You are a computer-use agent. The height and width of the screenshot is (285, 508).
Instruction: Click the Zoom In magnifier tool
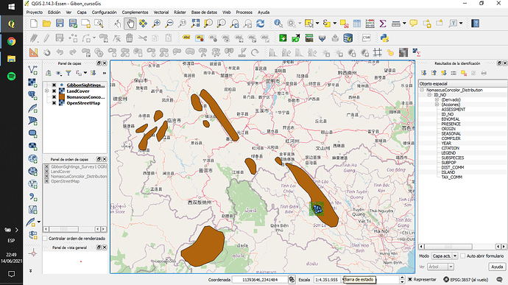pyautogui.click(x=156, y=24)
